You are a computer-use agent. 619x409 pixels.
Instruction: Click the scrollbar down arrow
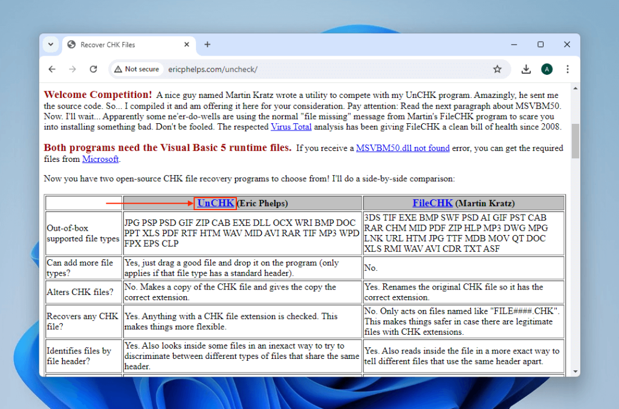coord(575,372)
